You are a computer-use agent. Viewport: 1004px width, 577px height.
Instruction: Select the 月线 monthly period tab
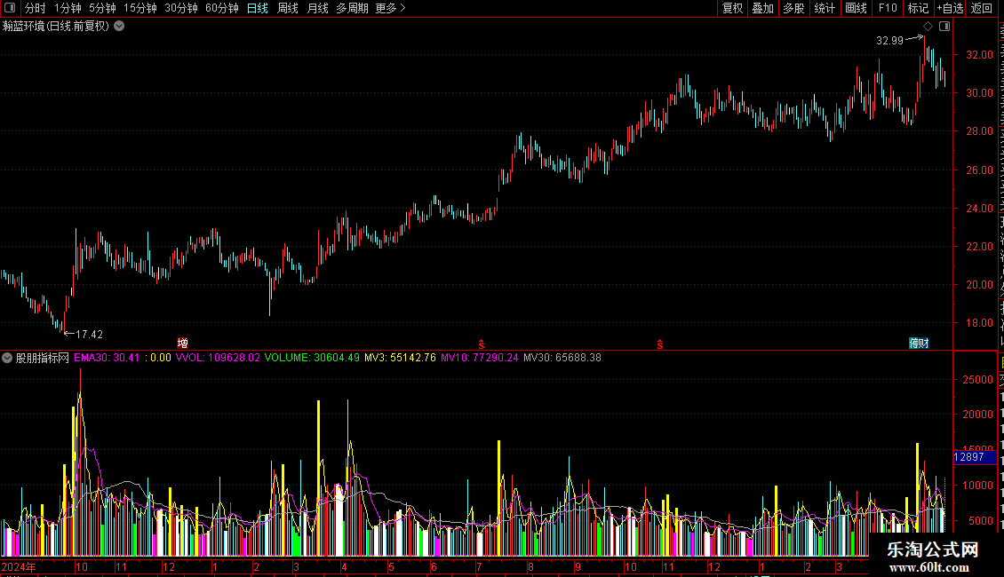[317, 8]
